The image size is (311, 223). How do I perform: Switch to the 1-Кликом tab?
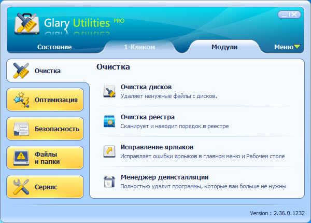click(139, 47)
